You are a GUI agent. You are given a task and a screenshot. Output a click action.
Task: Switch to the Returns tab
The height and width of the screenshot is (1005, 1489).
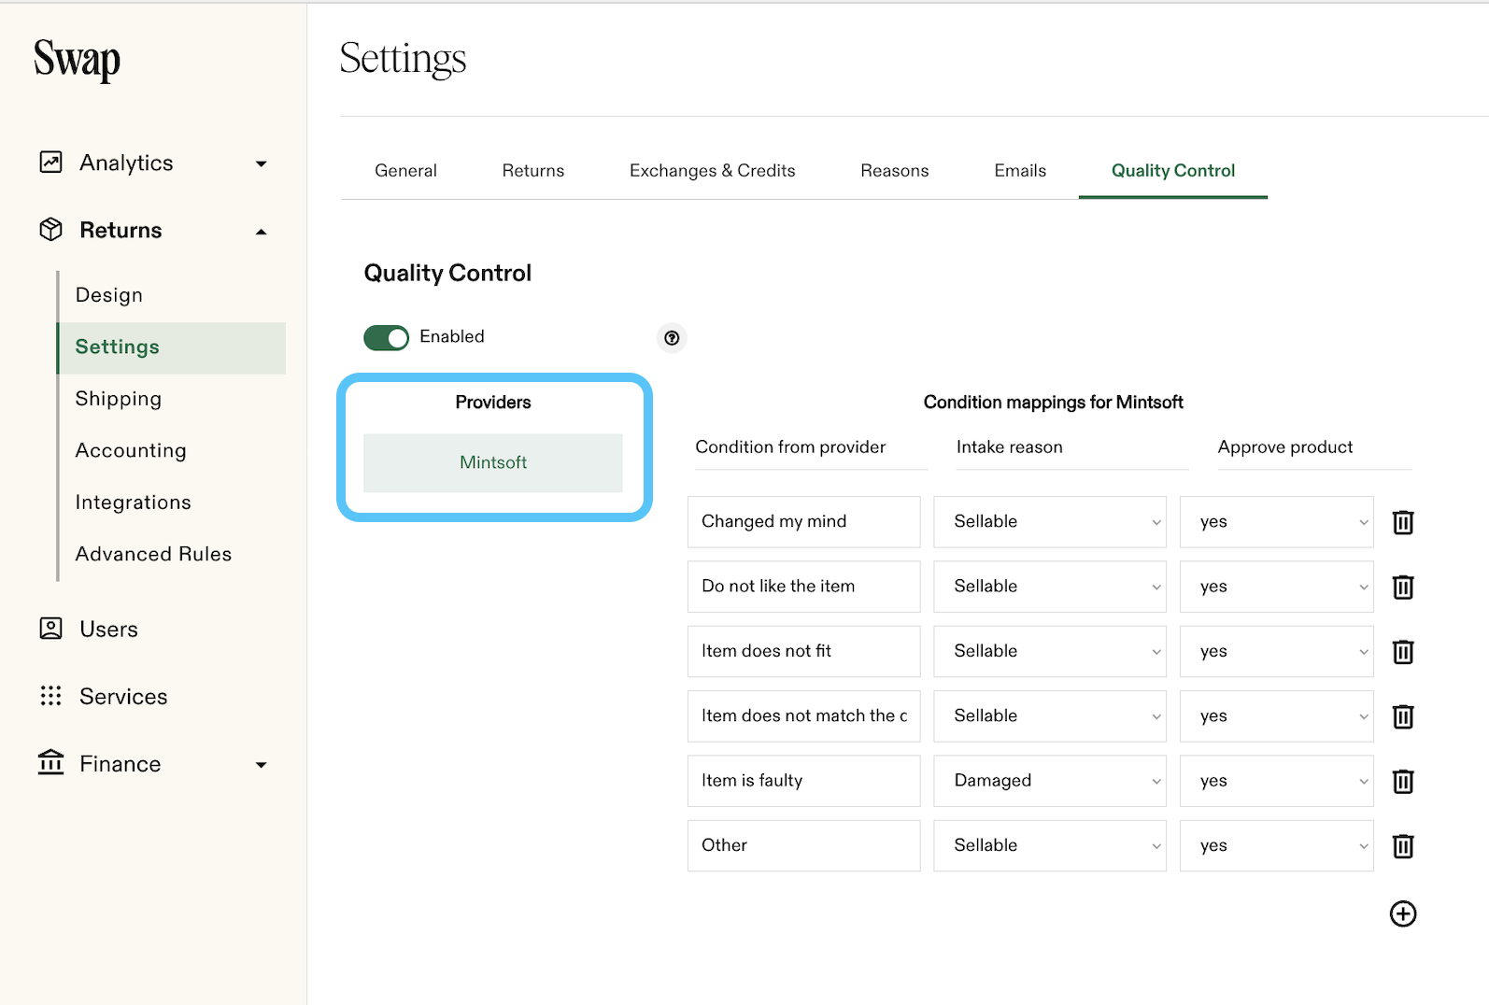[x=533, y=171]
